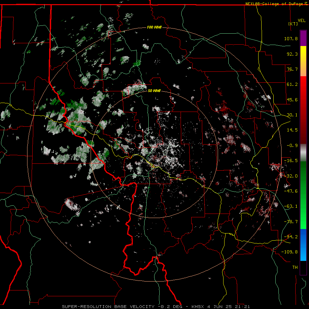Select the -109.8 legend value
The image size is (309, 309).
click(x=289, y=252)
